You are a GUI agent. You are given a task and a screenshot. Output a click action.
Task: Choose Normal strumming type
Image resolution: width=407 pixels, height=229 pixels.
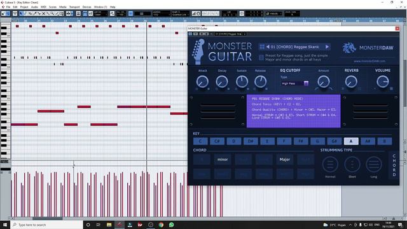point(330,165)
